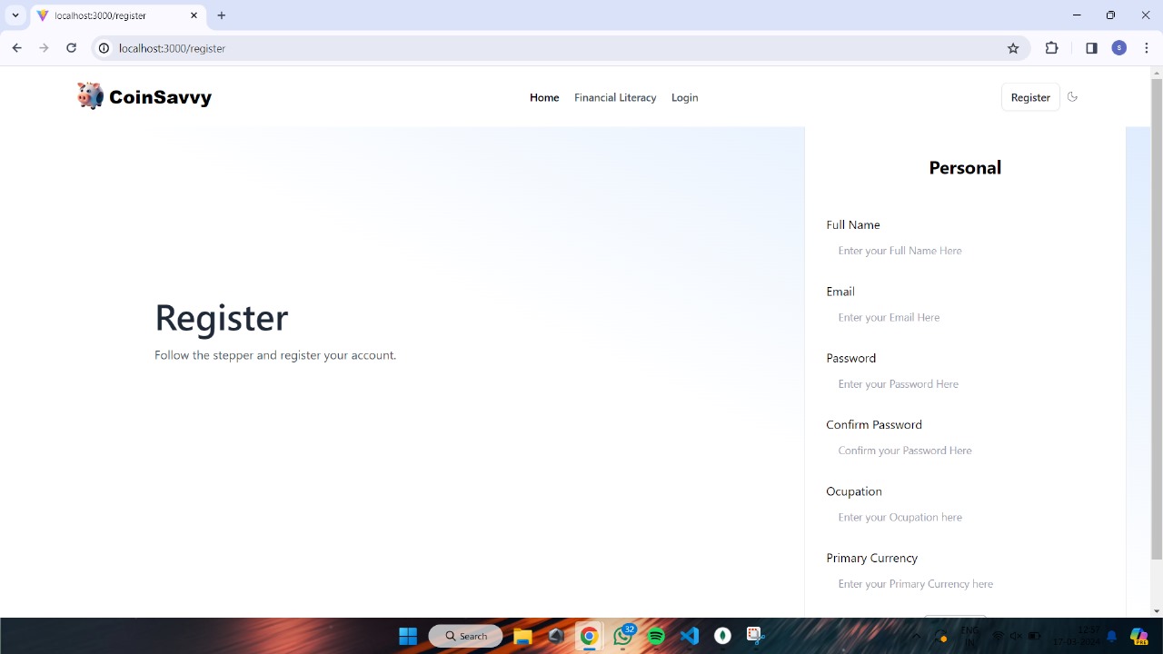Open WhatsApp from the taskbar
The image size is (1163, 654).
tap(623, 636)
